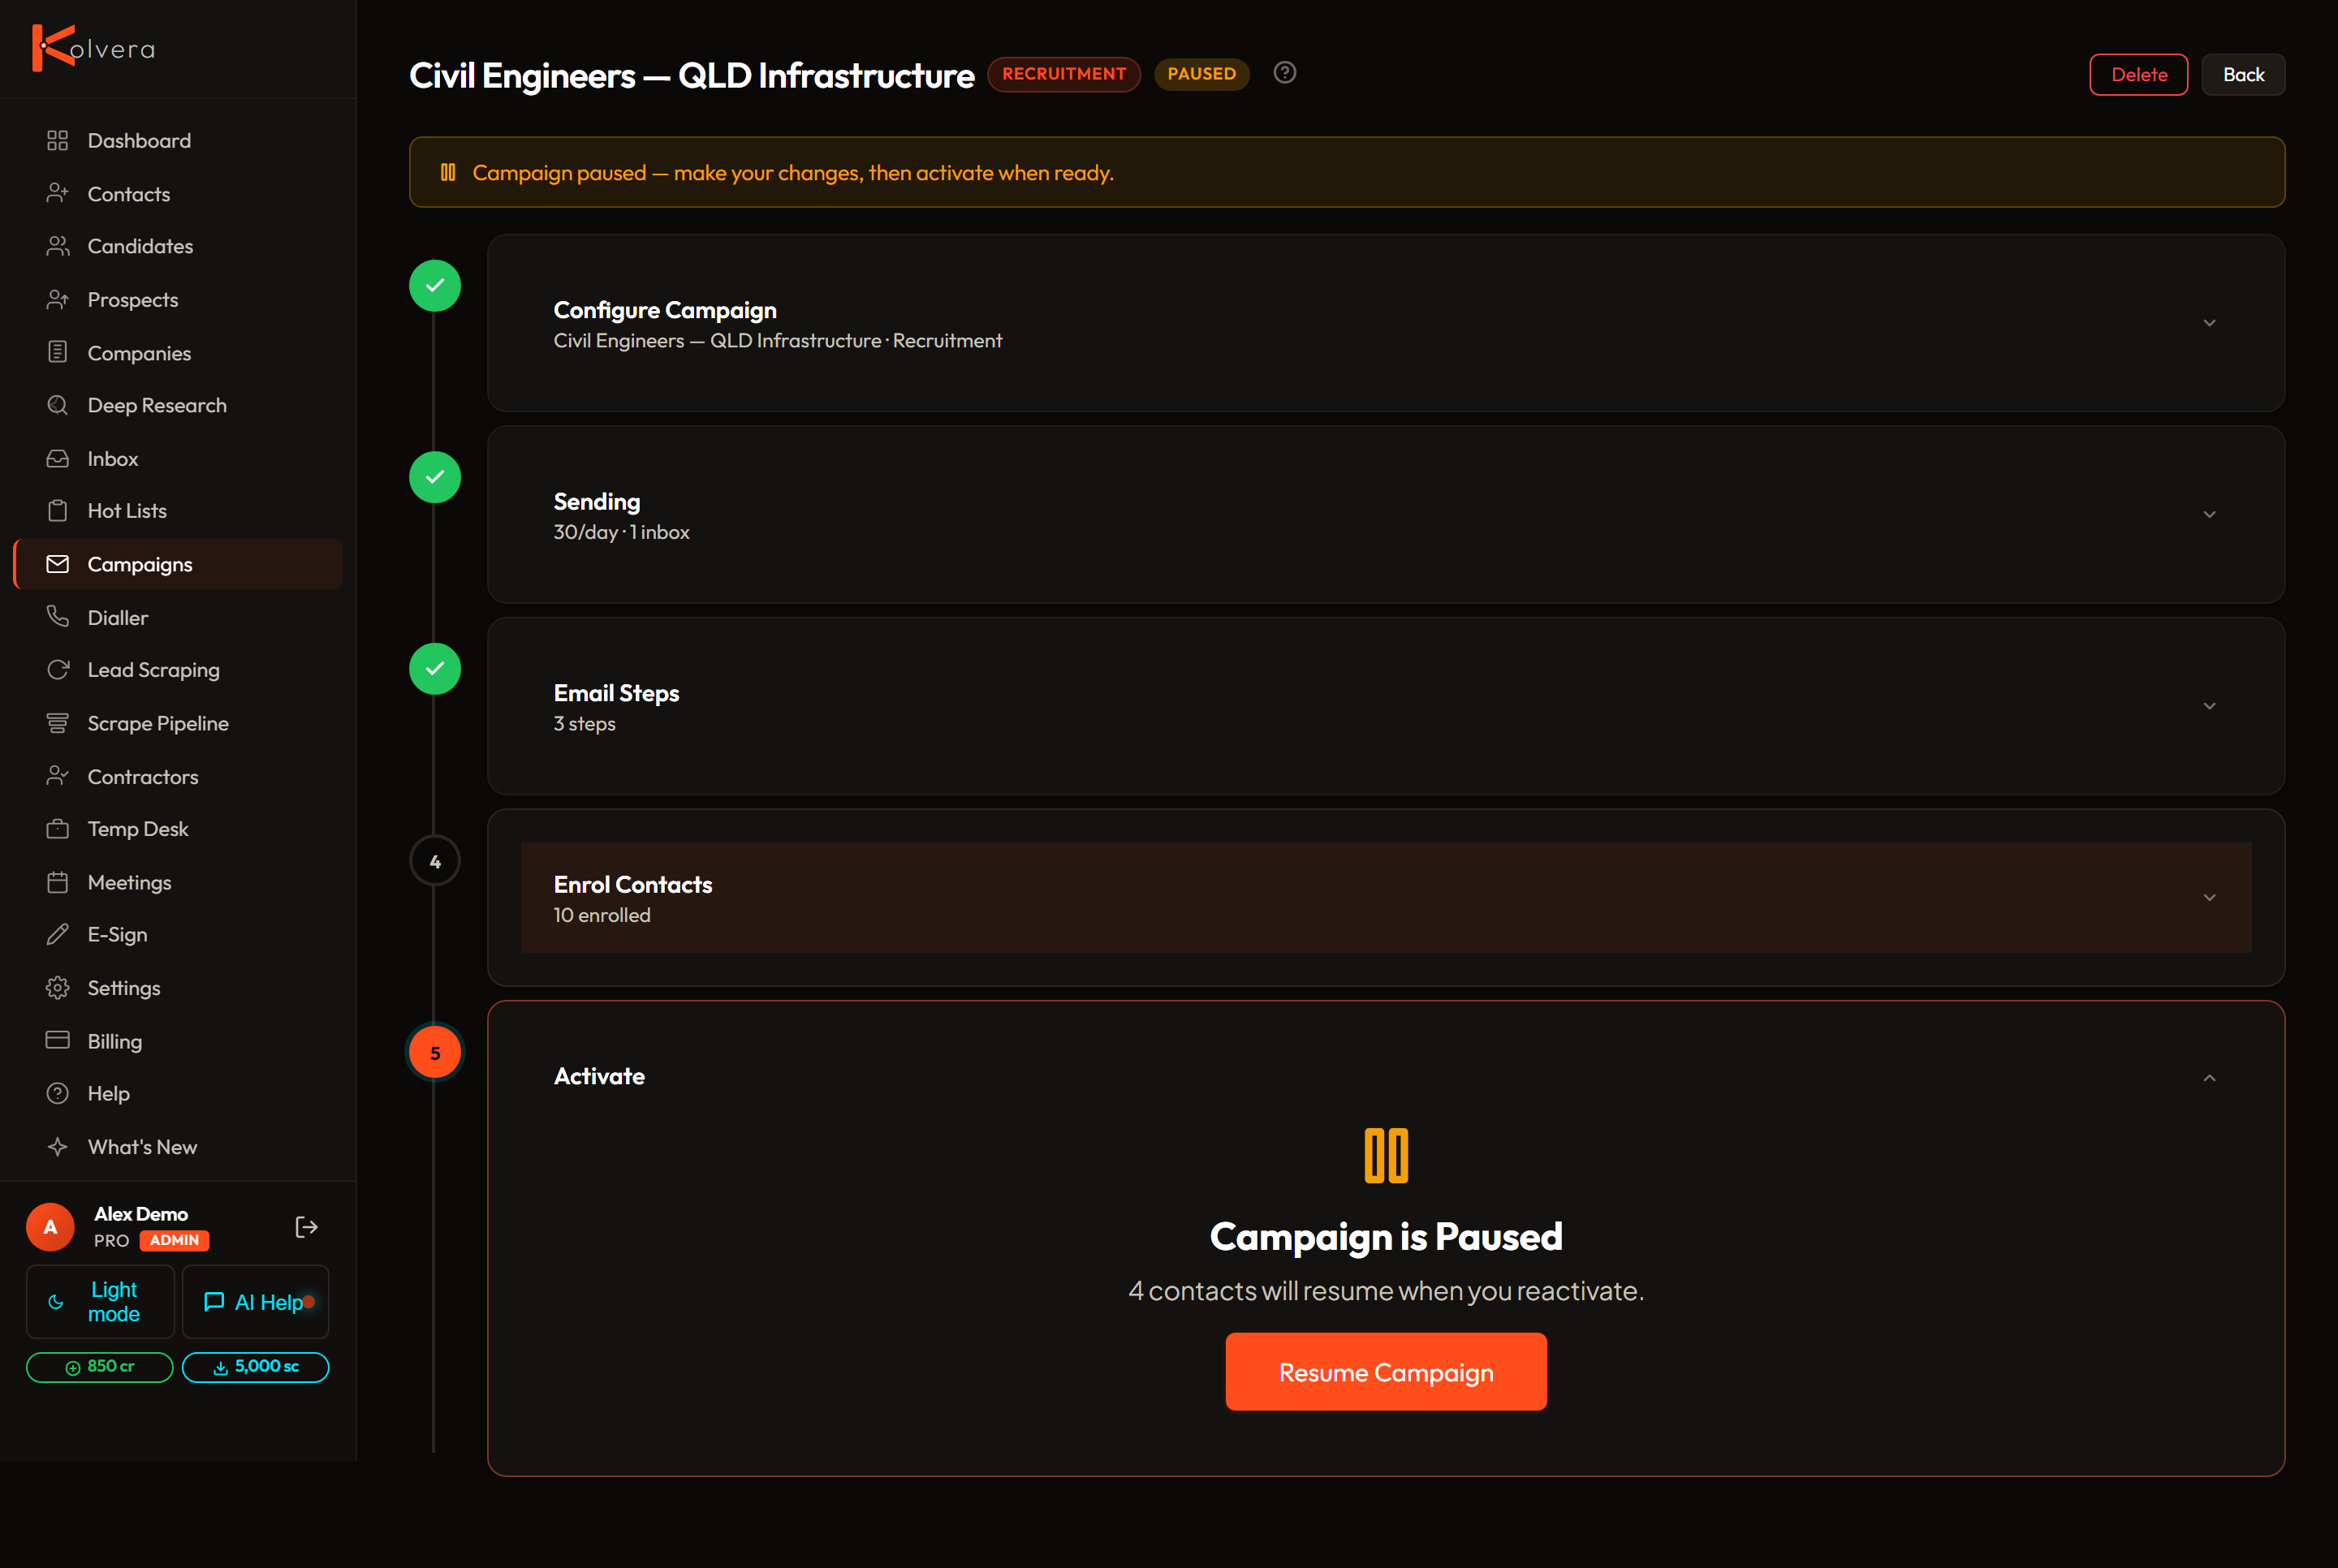Click step 2 green checkmark for Sending
Screen dimensions: 2338x1568
(435, 477)
